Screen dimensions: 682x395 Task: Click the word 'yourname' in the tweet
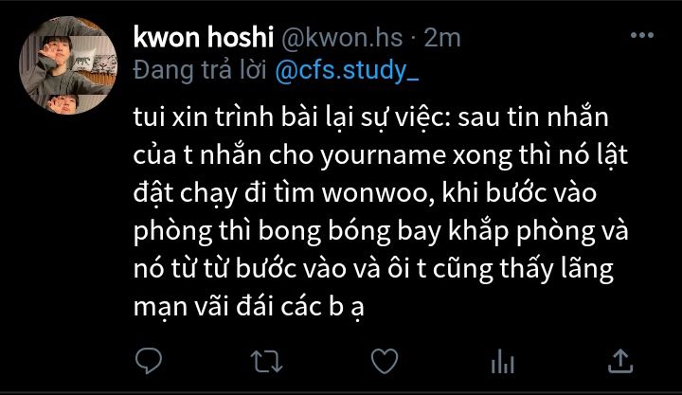coord(384,156)
